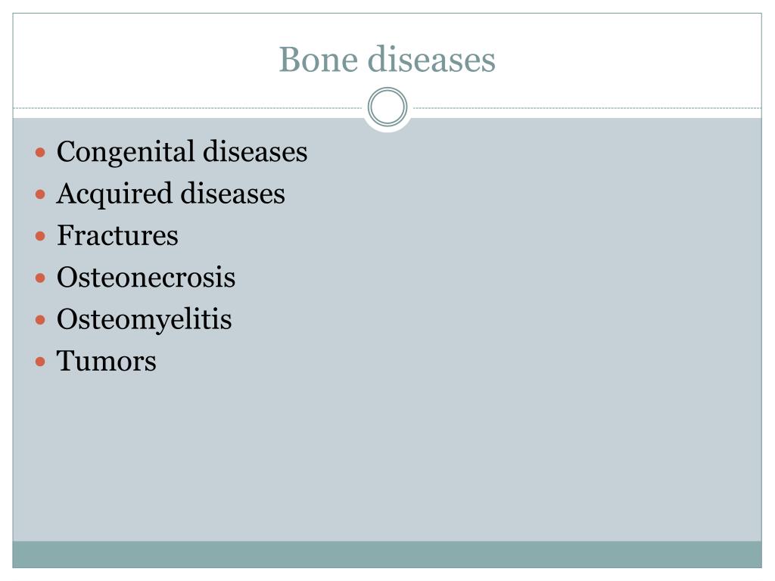This screenshot has width=775, height=581.
Task: Select the bullet dot next to Fractures
Action: point(41,236)
